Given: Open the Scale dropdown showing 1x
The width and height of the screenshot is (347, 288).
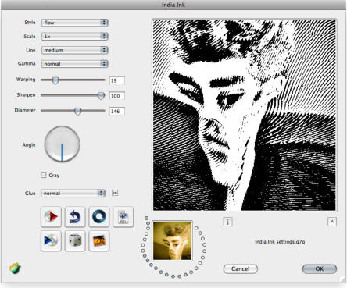Looking at the screenshot, I should (74, 37).
